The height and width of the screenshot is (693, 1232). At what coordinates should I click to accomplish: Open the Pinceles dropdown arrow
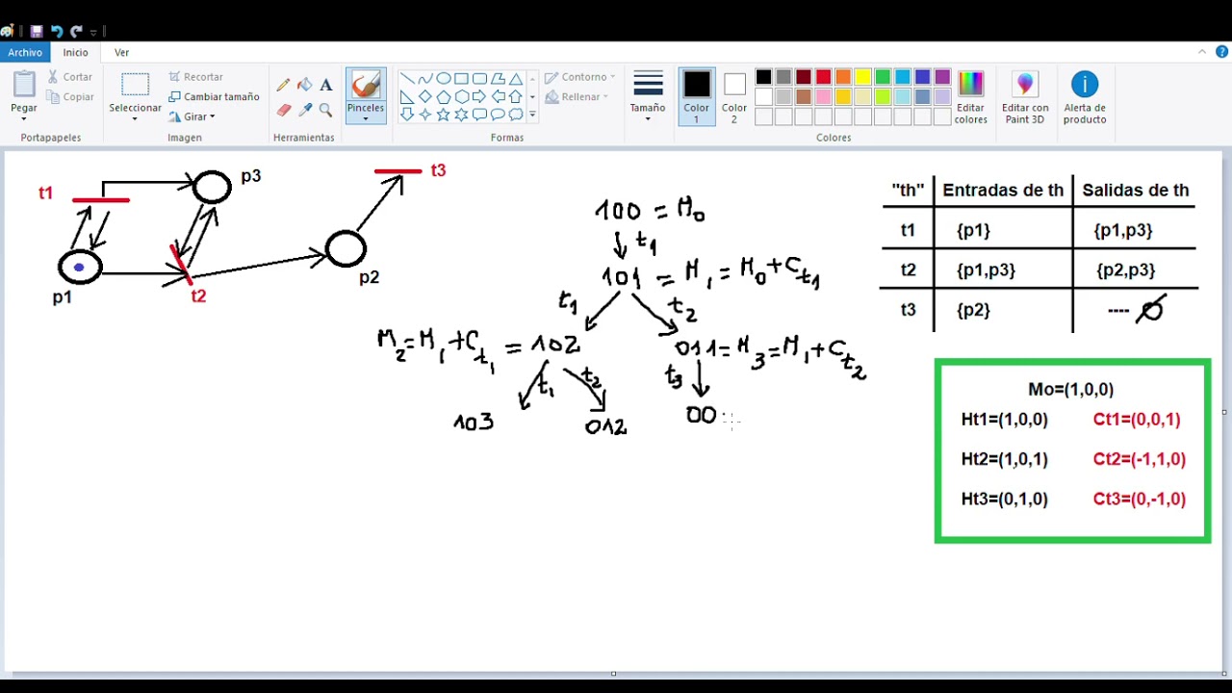366,119
